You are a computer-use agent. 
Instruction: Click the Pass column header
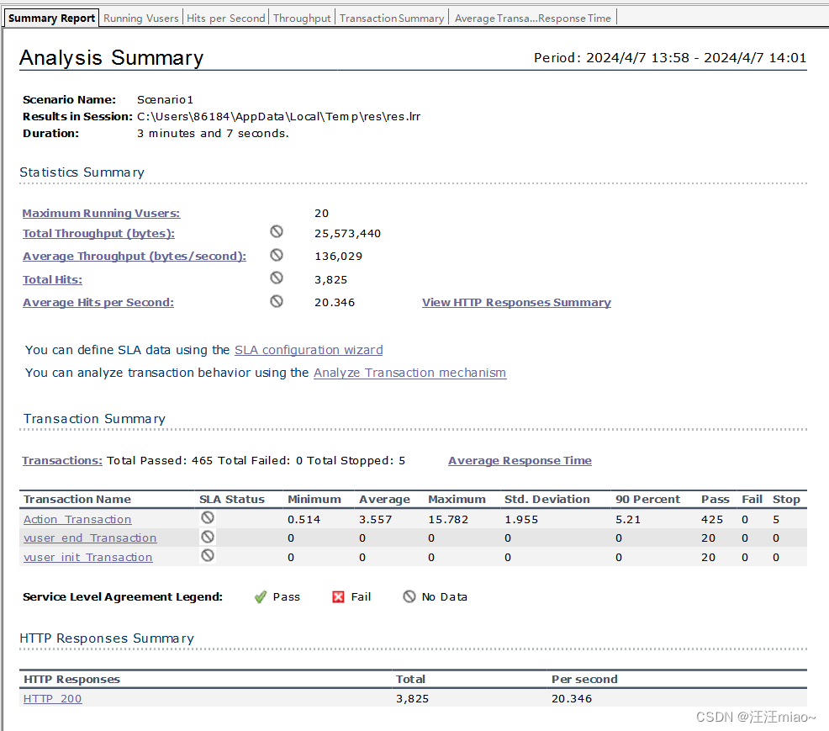tap(715, 500)
